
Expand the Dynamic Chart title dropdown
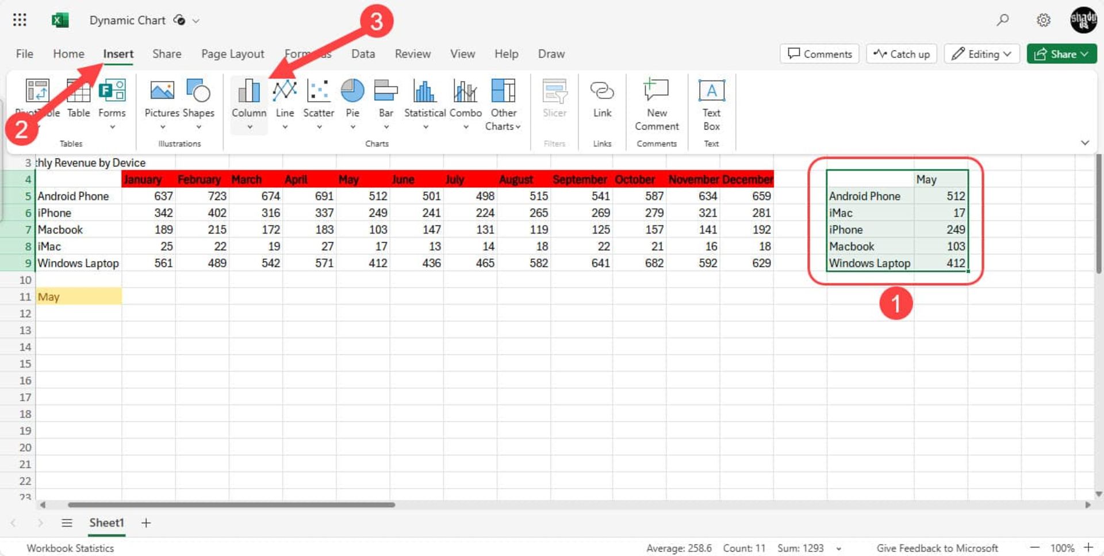(195, 21)
